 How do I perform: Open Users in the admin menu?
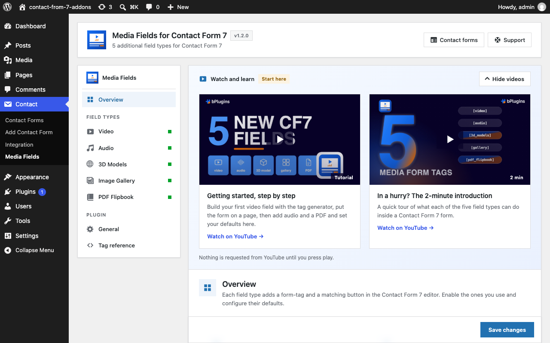click(x=34, y=206)
